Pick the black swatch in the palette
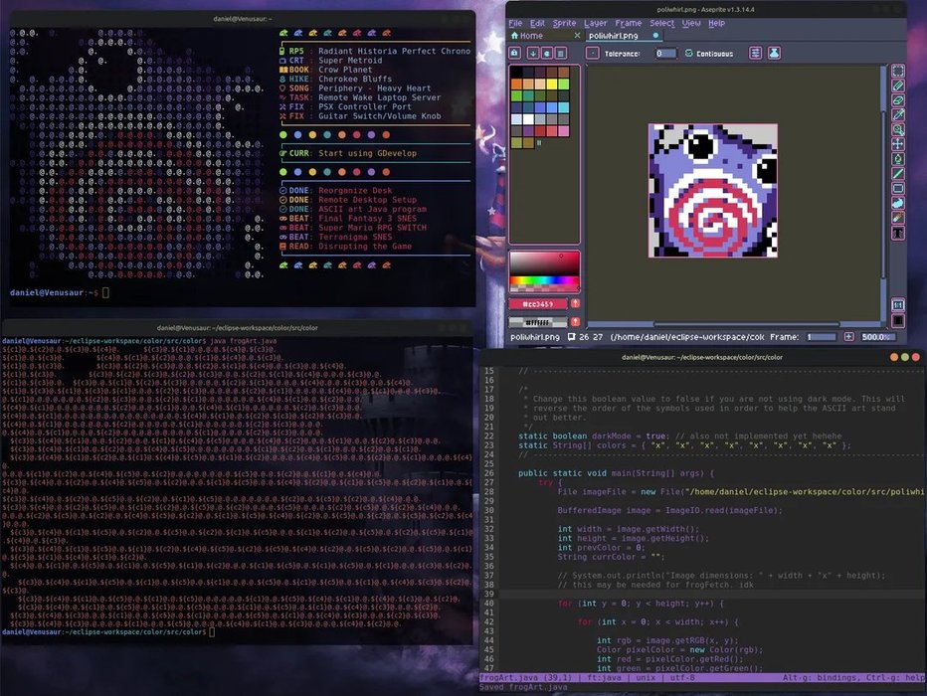Image resolution: width=927 pixels, height=696 pixels. click(516, 72)
